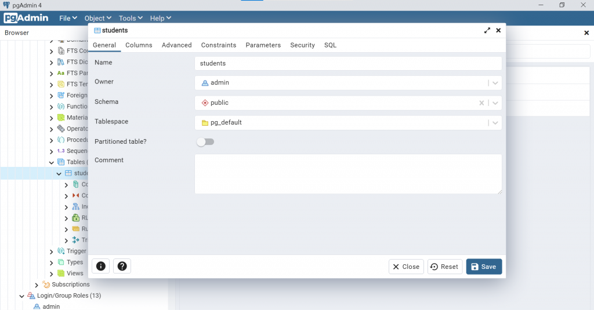
Task: Toggle the Partitioned table switch
Action: [205, 141]
